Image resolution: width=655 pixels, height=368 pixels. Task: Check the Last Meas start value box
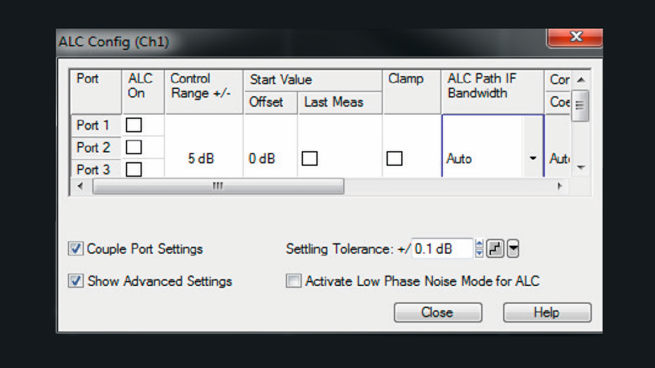click(x=309, y=159)
